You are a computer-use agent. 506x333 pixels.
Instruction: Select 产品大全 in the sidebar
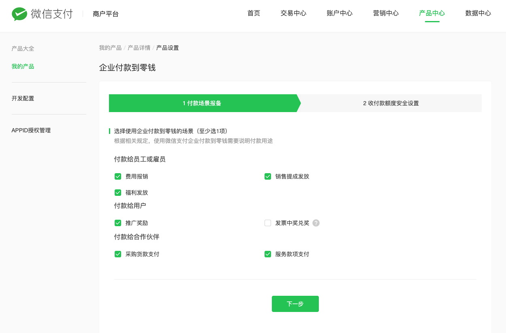pos(23,49)
